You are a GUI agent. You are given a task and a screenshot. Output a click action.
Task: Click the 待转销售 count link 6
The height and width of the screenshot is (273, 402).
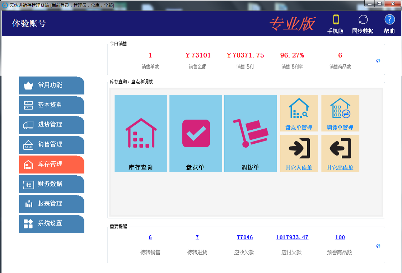[x=150, y=237]
